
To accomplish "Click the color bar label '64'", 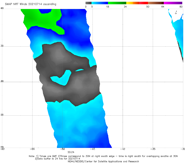I will (163, 7).
